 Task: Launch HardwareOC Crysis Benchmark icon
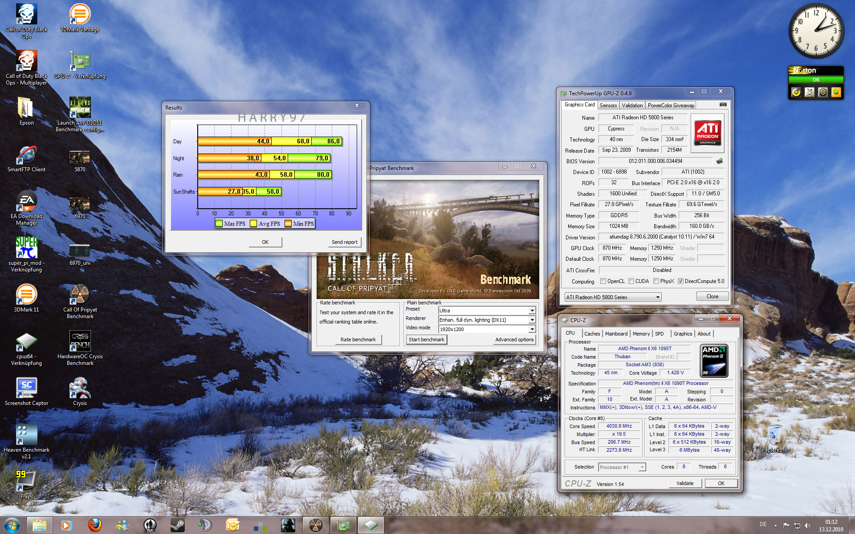(80, 348)
